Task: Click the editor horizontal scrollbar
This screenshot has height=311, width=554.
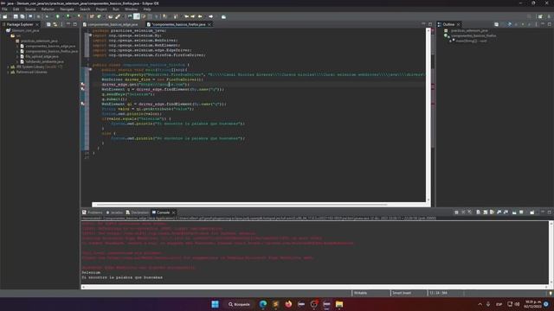Action: pyautogui.click(x=242, y=205)
